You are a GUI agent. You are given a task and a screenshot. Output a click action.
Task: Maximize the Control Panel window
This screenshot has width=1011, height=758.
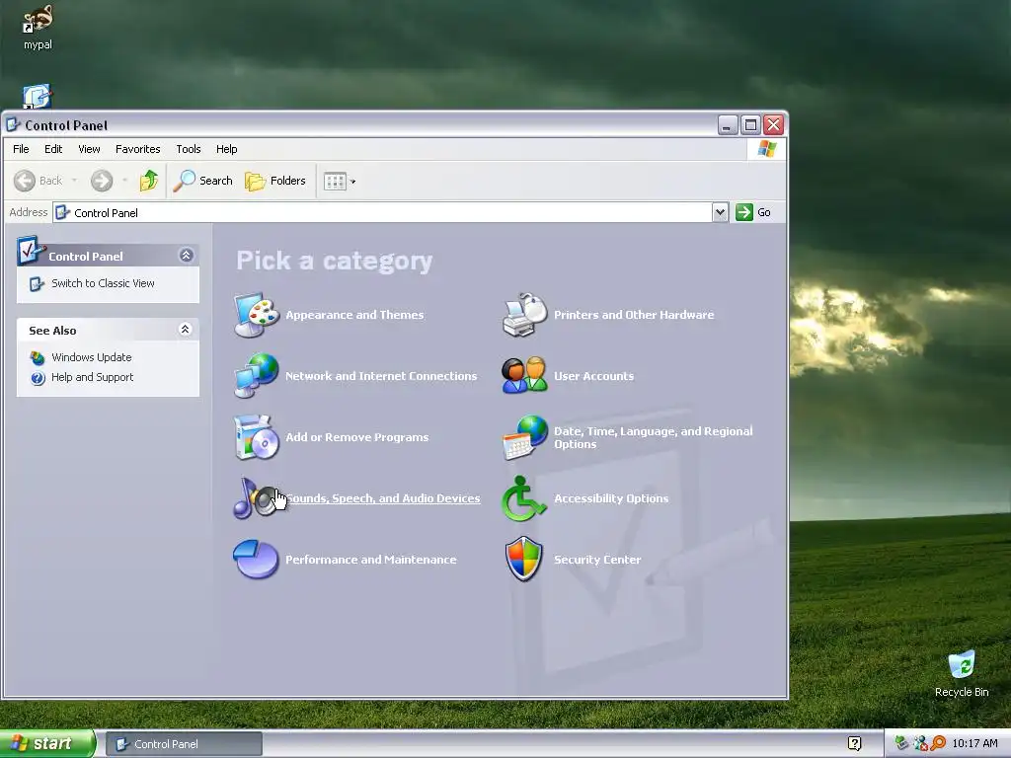[x=750, y=124]
